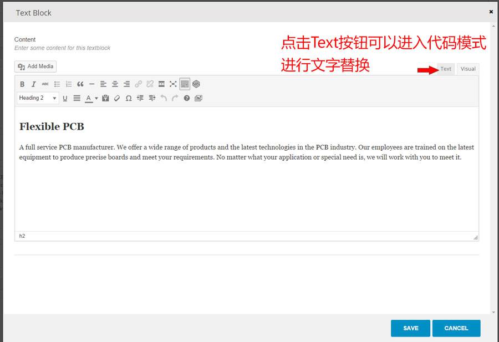The image size is (499, 342).
Task: Create a bulleted list
Action: tap(57, 84)
